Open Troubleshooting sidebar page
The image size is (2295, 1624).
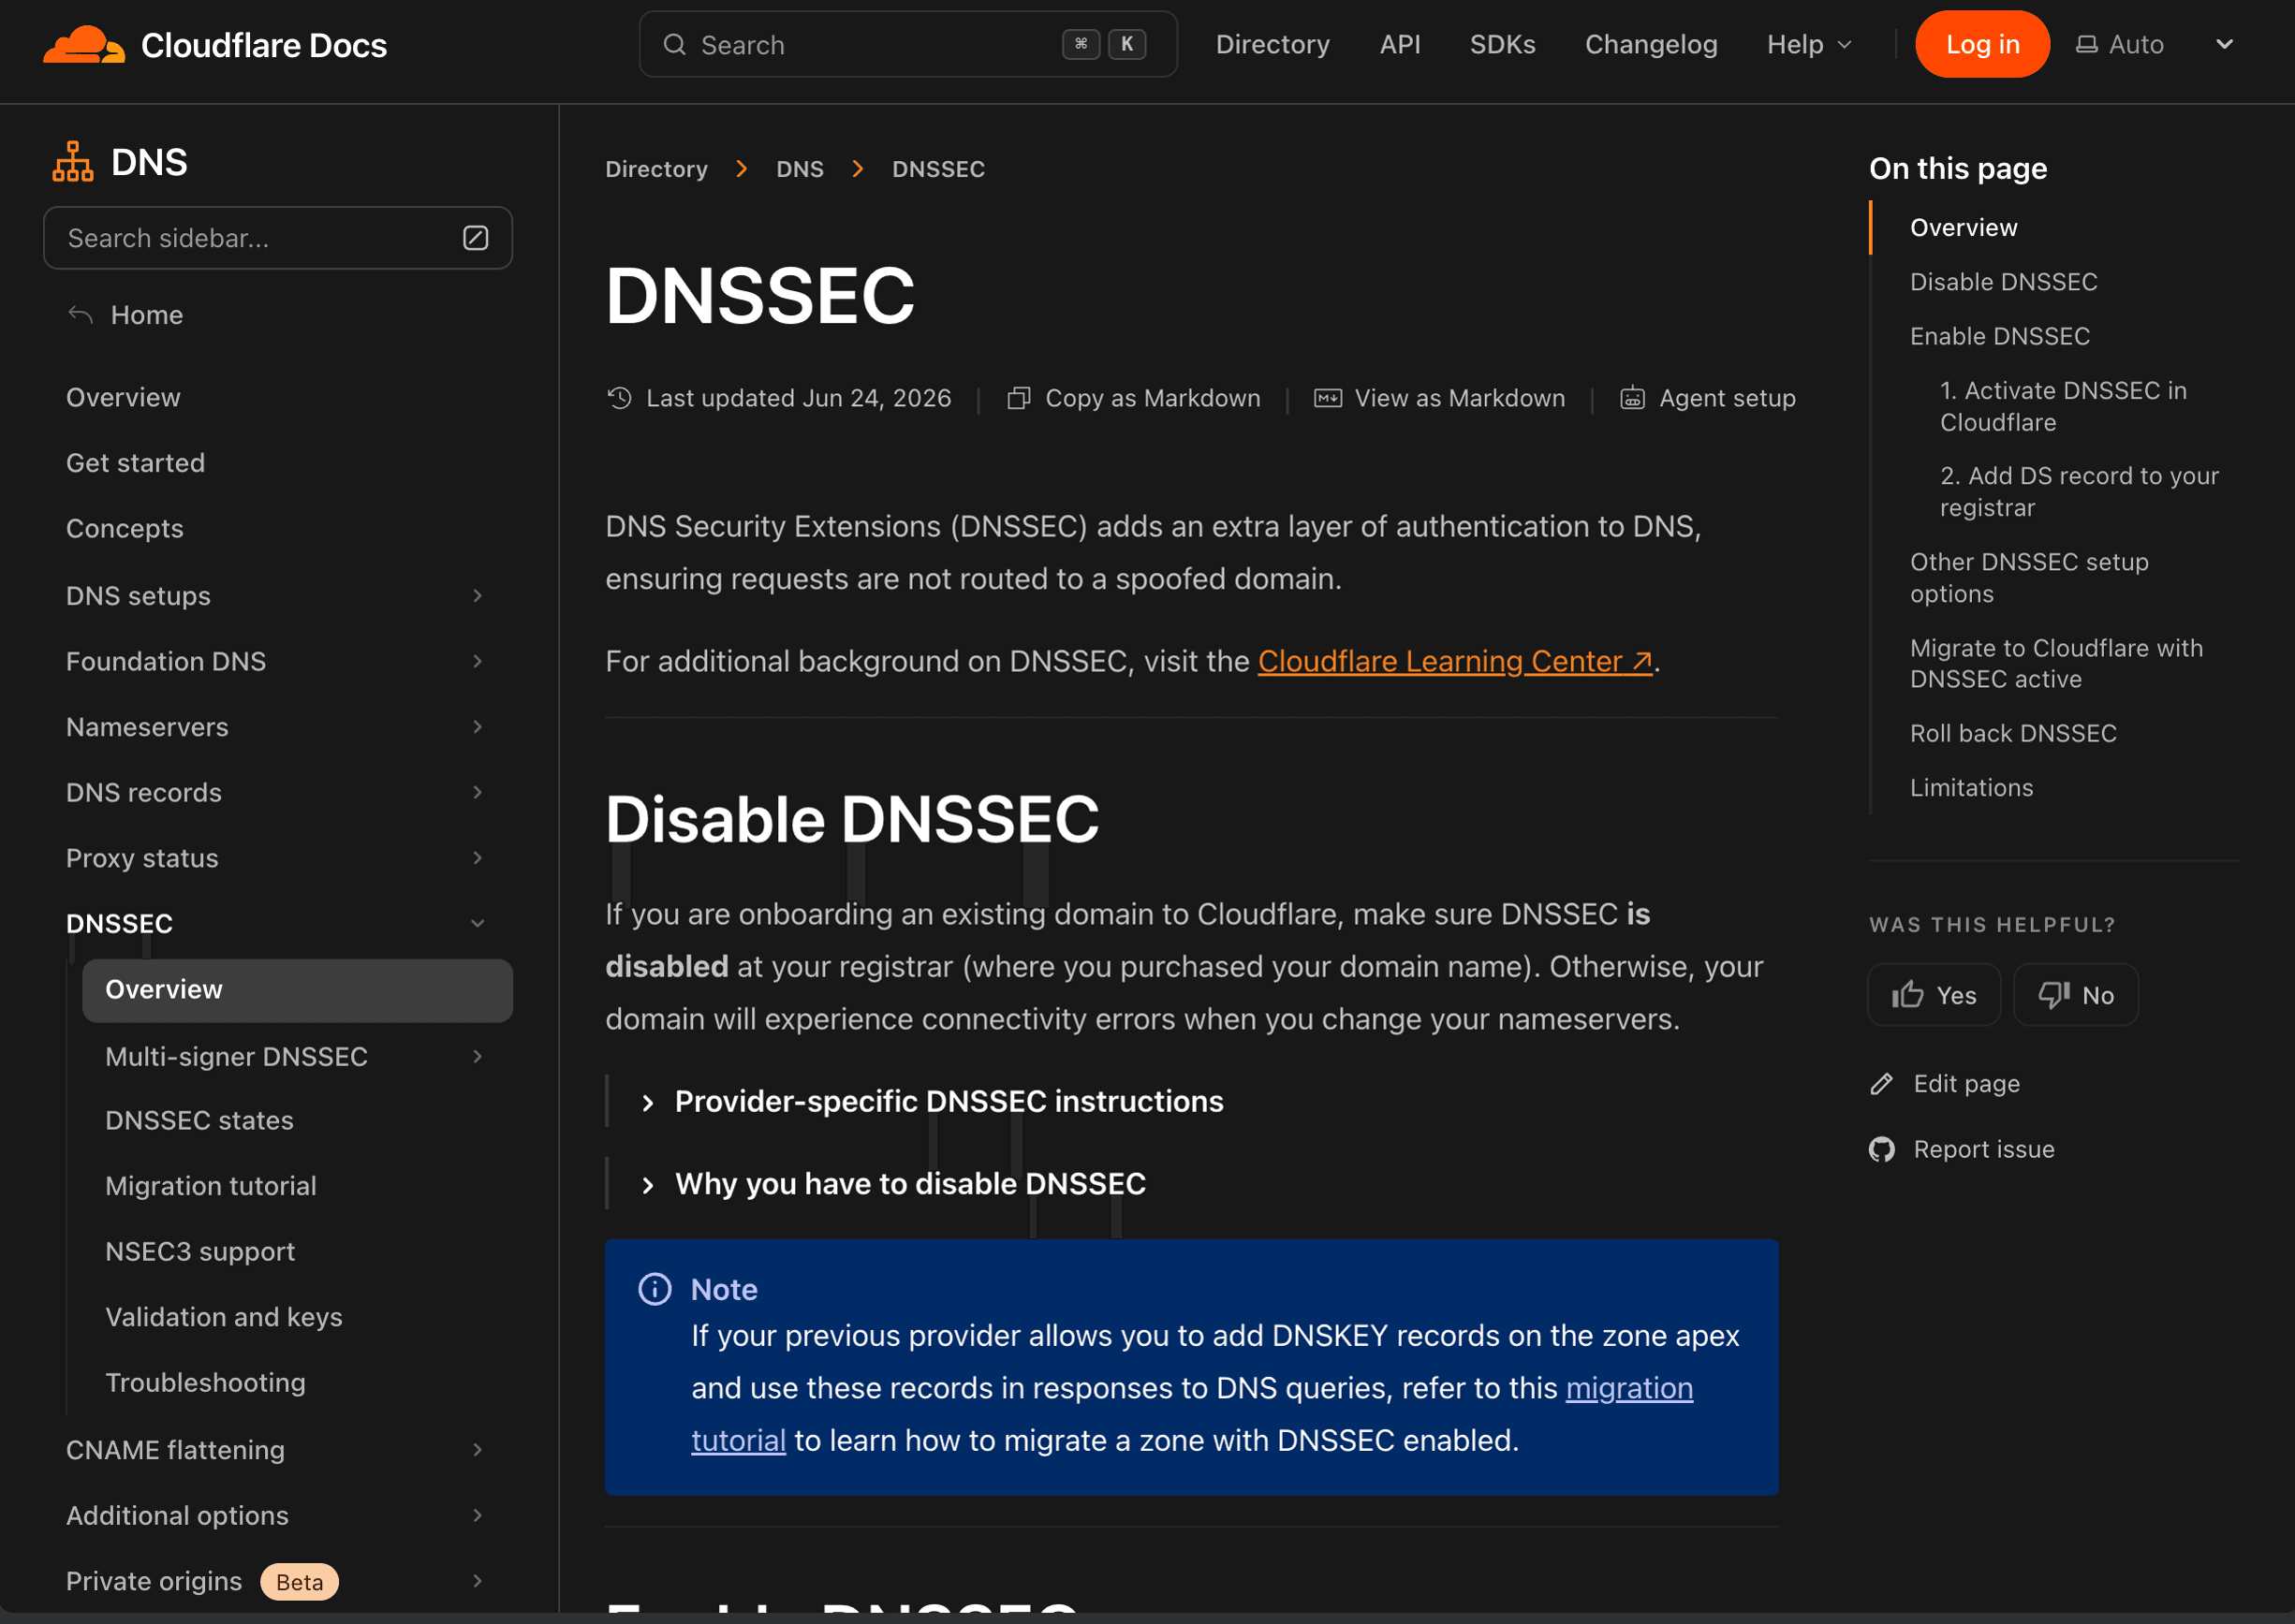tap(205, 1383)
